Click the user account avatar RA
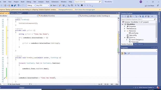161x90 pixels. click(141, 2)
